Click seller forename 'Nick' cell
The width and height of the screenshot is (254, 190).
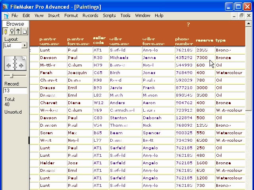pos(158,125)
